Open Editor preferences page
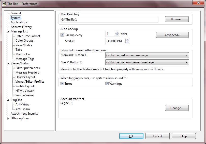The height and width of the screenshot is (144, 206). [x=27, y=68]
